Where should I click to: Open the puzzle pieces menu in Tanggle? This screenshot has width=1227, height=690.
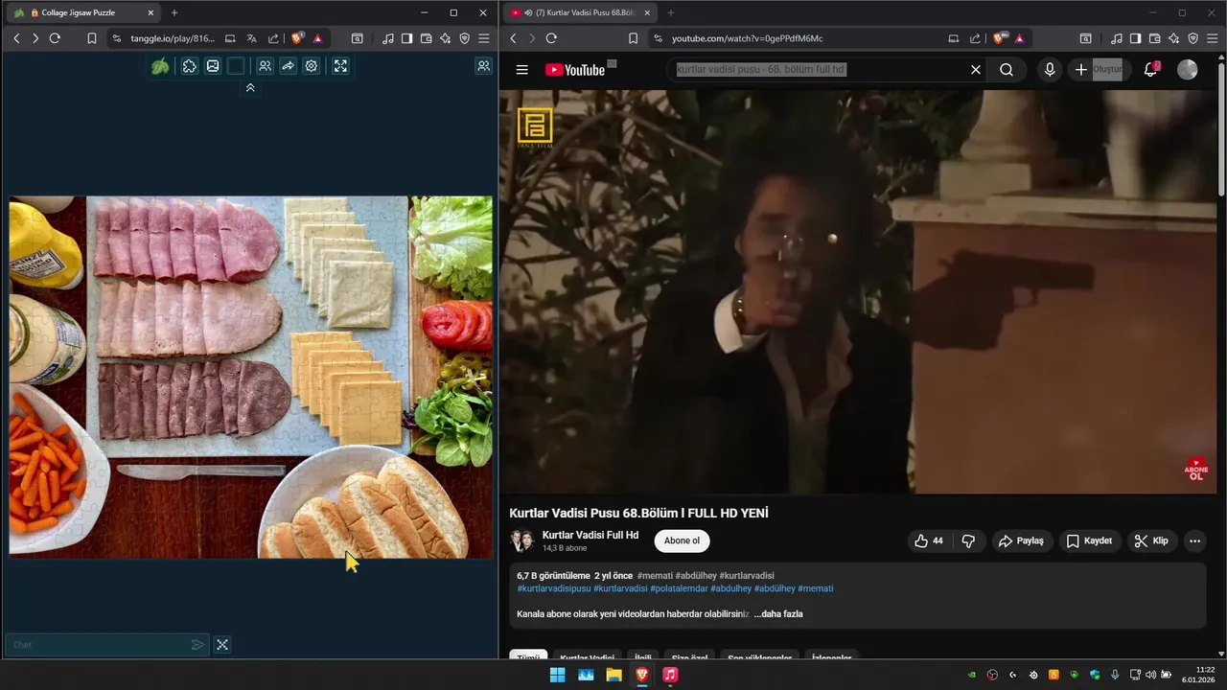[x=190, y=66]
